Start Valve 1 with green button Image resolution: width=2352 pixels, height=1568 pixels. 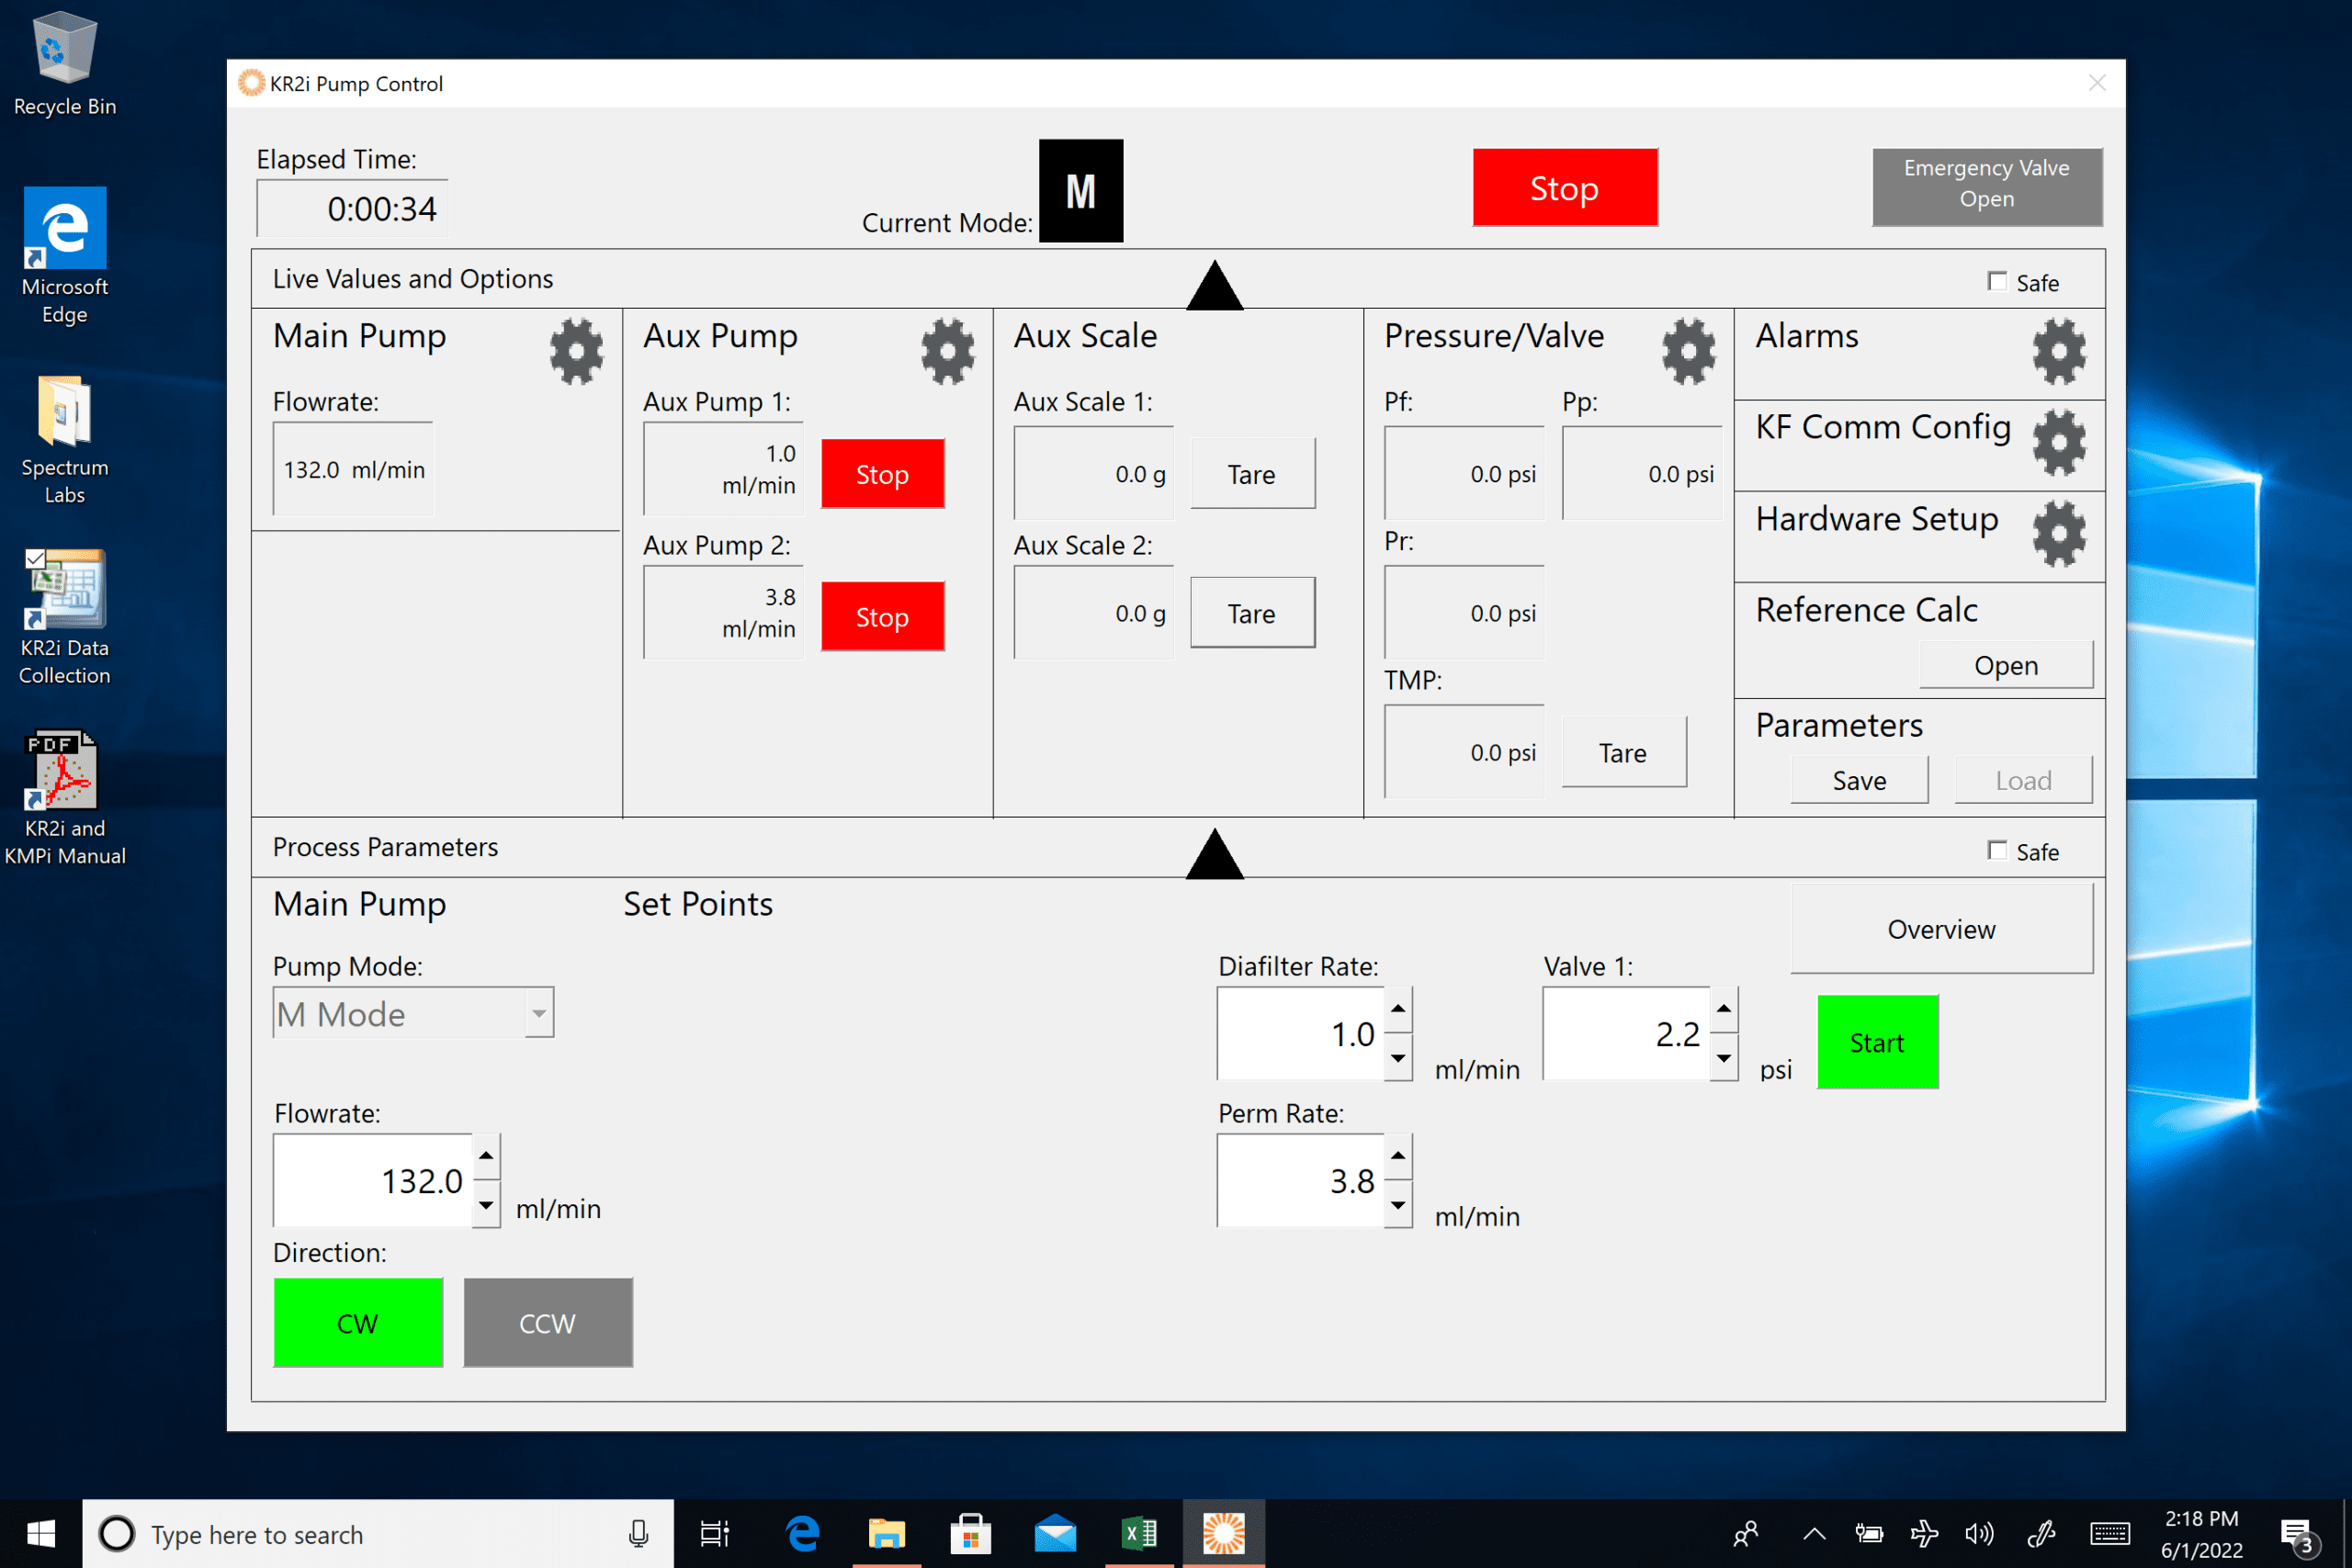[1876, 1041]
